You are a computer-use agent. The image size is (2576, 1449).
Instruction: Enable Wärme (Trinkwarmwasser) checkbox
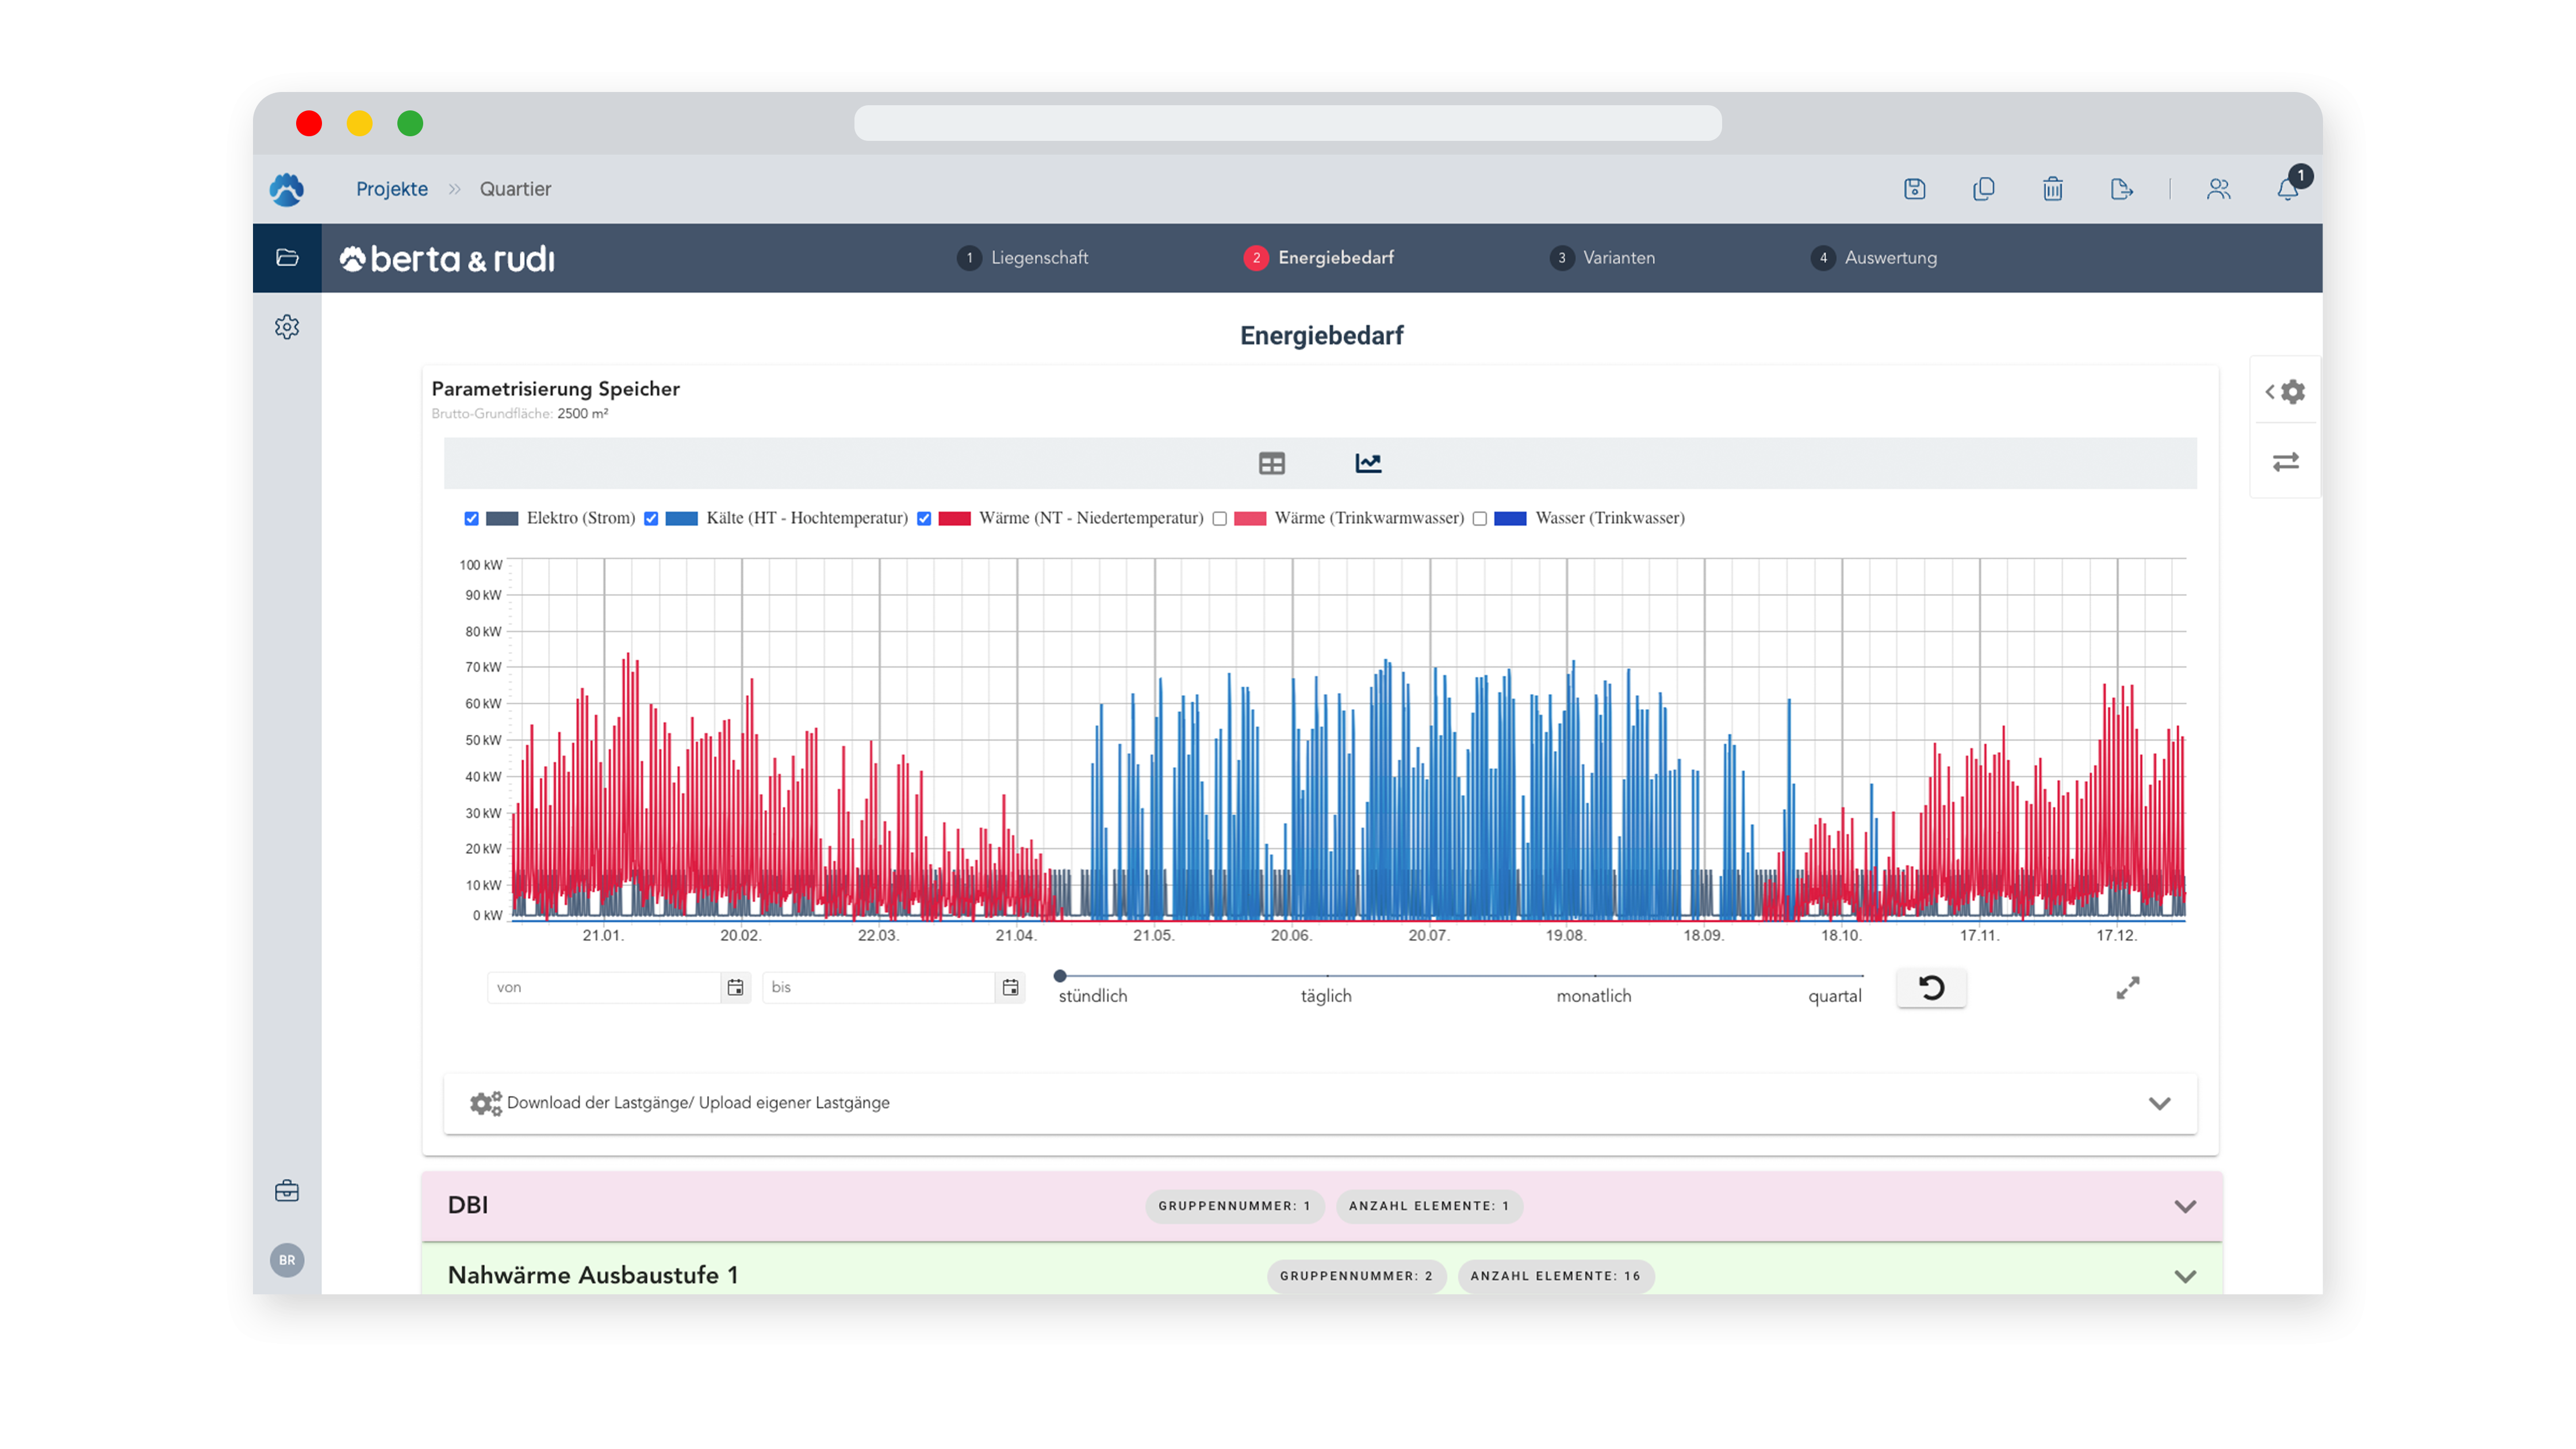[1219, 518]
